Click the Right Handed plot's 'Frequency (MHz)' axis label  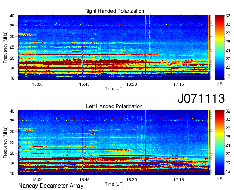(5, 47)
